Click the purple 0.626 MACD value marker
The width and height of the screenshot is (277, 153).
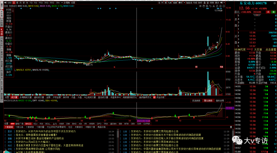click(229, 108)
